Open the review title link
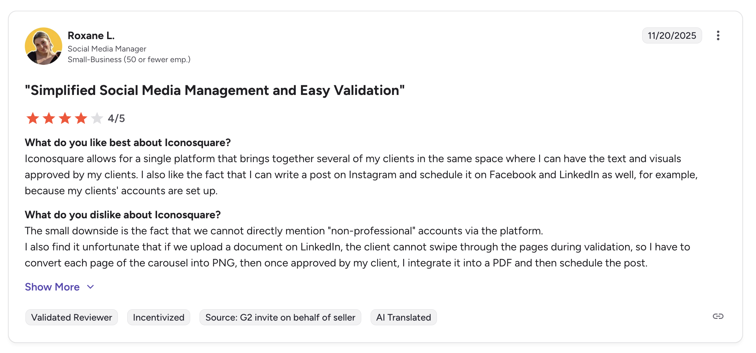Viewport: 756px width, 353px height. pos(215,90)
